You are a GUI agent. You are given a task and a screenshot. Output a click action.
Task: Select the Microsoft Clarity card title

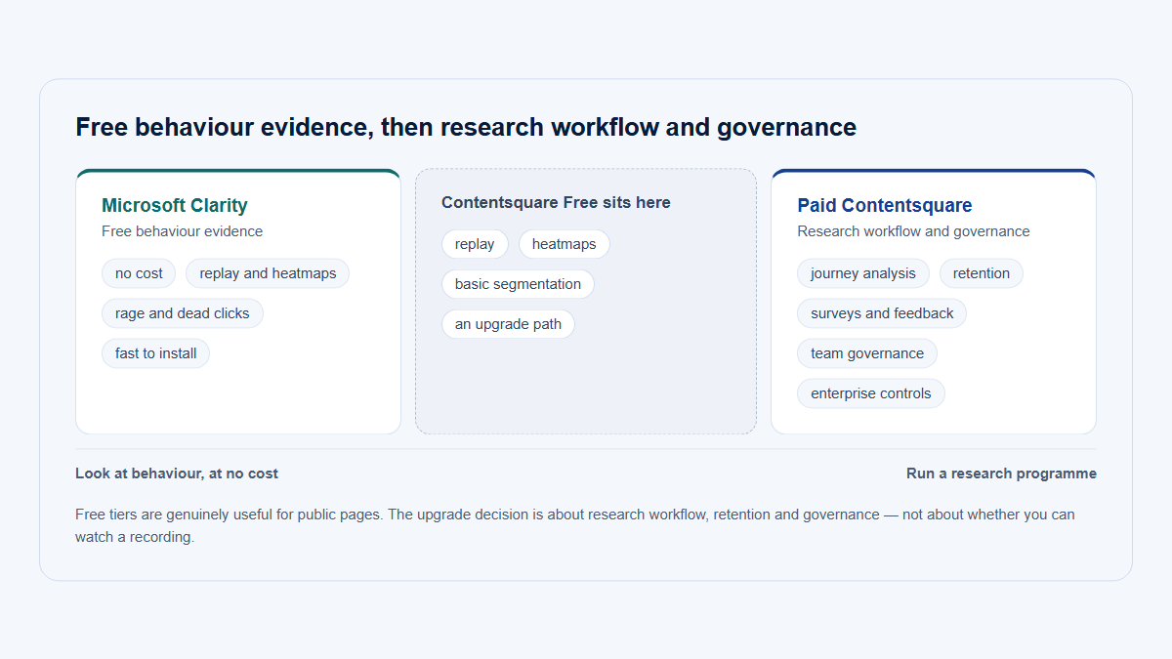point(175,205)
